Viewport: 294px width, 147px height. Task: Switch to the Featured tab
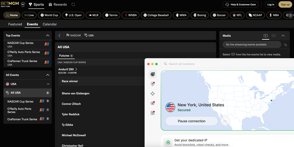point(15,24)
